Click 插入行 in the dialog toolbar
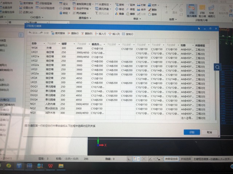Viewport: 233px width, 174px height. tap(100, 34)
